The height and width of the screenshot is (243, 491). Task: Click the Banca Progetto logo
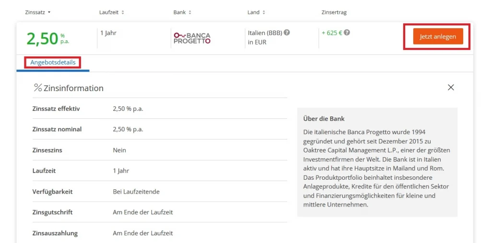tap(192, 38)
